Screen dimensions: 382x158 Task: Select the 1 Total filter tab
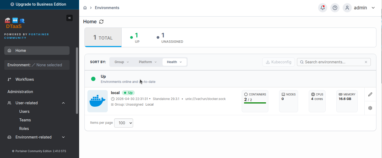103,37
